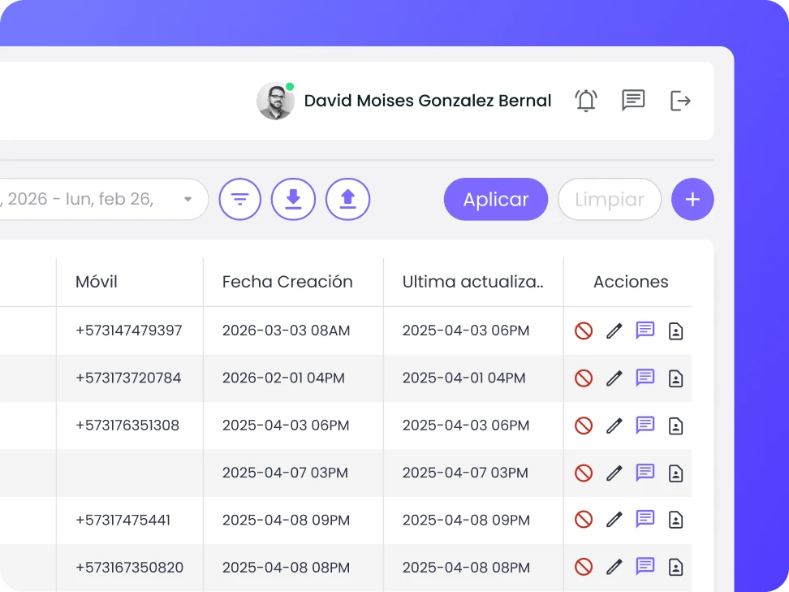This screenshot has height=592, width=789.
Task: Block the +573167350820 row
Action: [584, 567]
